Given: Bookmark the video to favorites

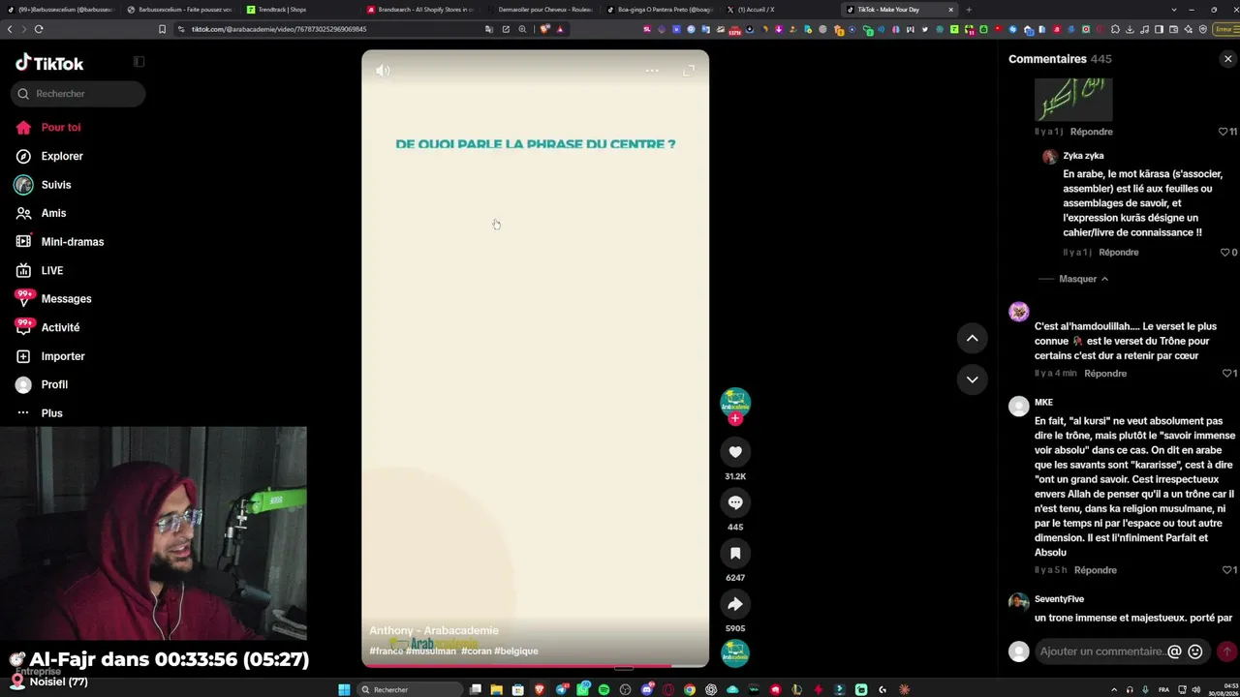Looking at the screenshot, I should 735,553.
